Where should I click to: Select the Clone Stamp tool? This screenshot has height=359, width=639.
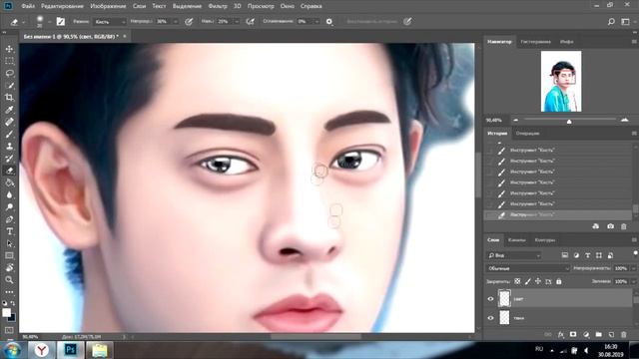click(x=9, y=147)
